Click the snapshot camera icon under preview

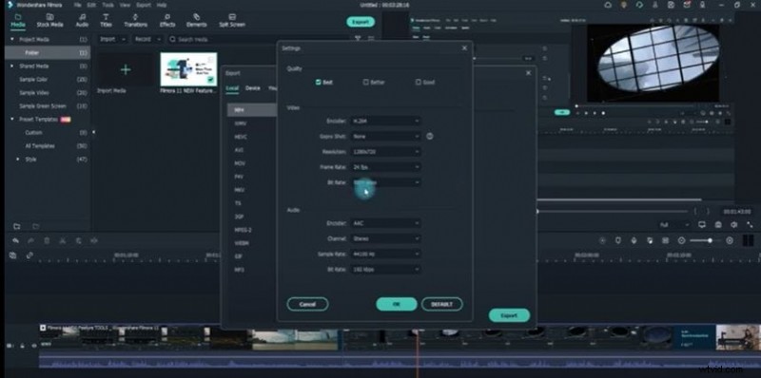click(x=718, y=225)
